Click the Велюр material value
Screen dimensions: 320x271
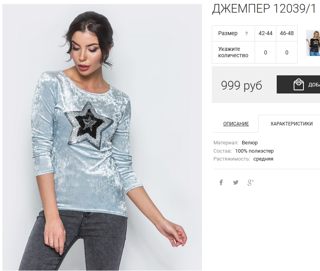point(250,142)
